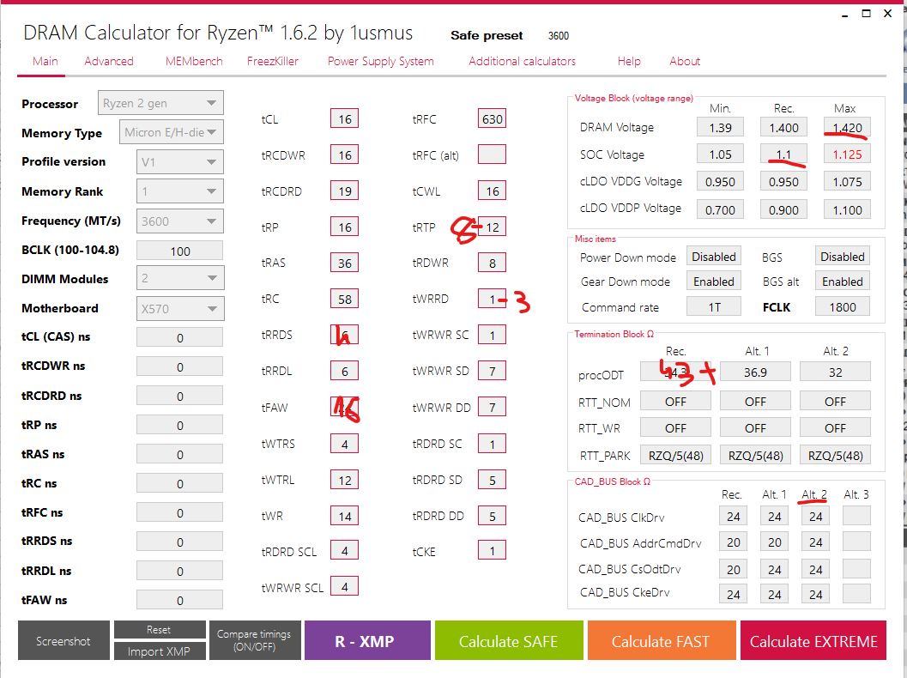Click Power Down mode Disabled value
This screenshot has height=678, width=907.
pos(714,257)
